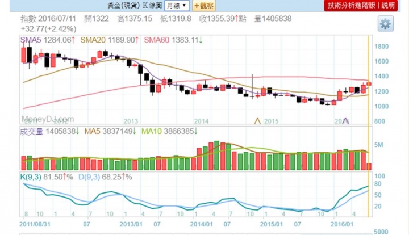The image size is (409, 235).
Task: Click the +觀察 watchlist button
Action: 204,6
